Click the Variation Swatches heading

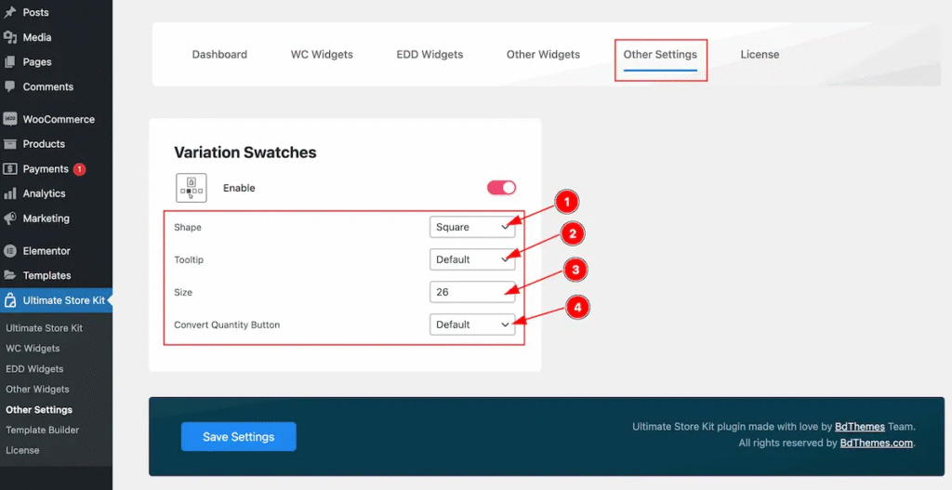click(x=245, y=152)
